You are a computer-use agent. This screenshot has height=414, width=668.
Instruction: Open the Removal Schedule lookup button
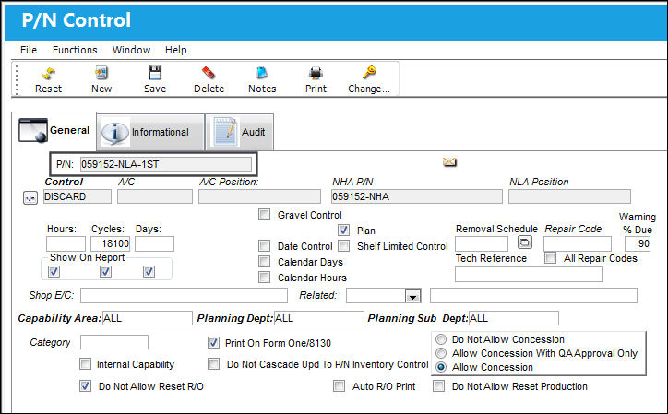pos(525,242)
